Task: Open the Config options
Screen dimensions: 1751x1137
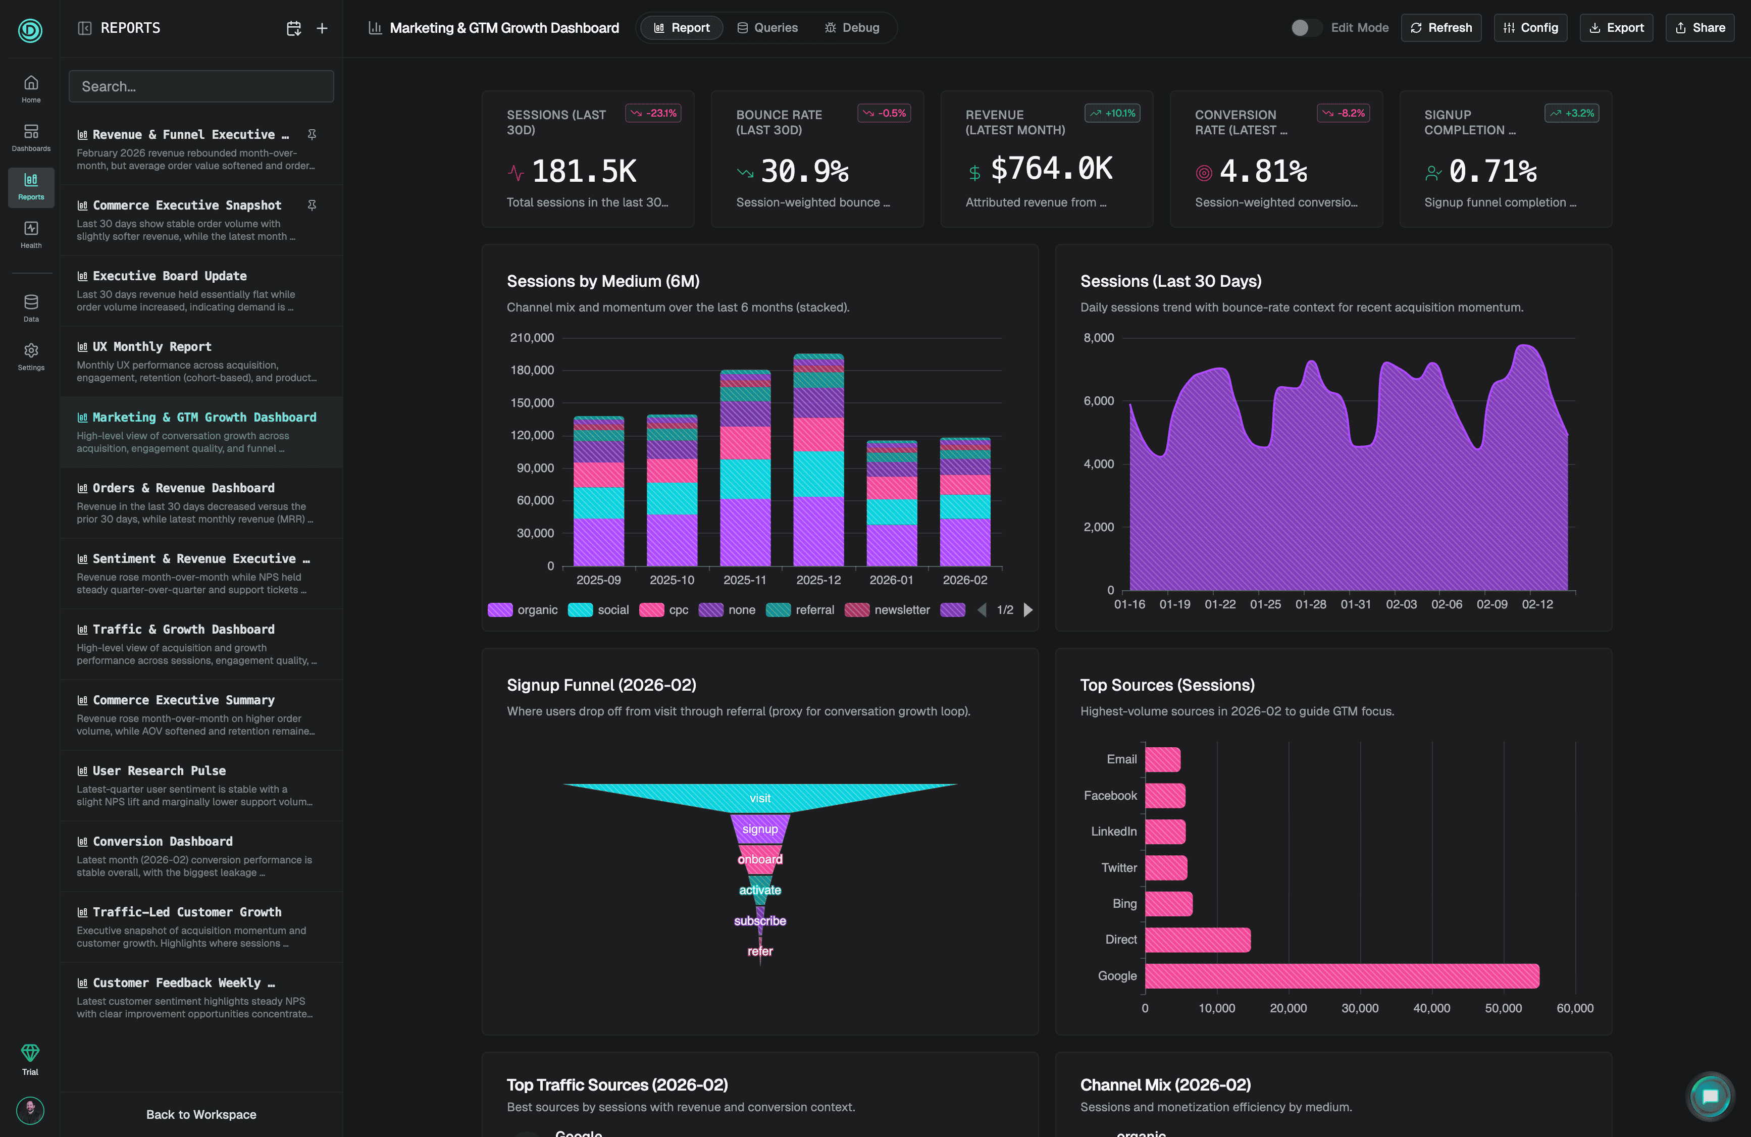Action: tap(1530, 28)
